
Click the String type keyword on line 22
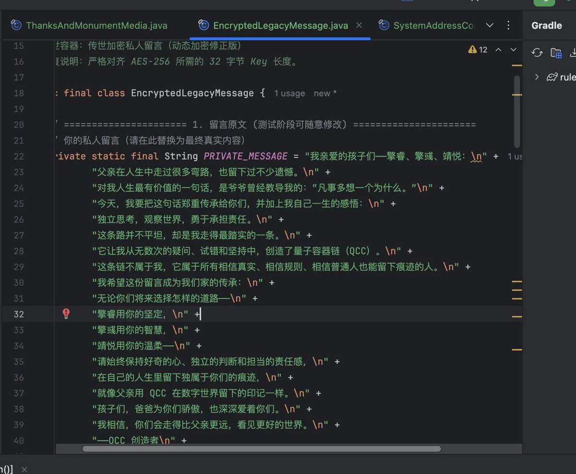[x=181, y=157]
